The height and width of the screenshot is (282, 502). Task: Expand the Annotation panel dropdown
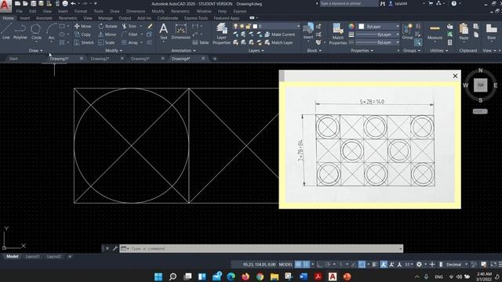pyautogui.click(x=183, y=50)
